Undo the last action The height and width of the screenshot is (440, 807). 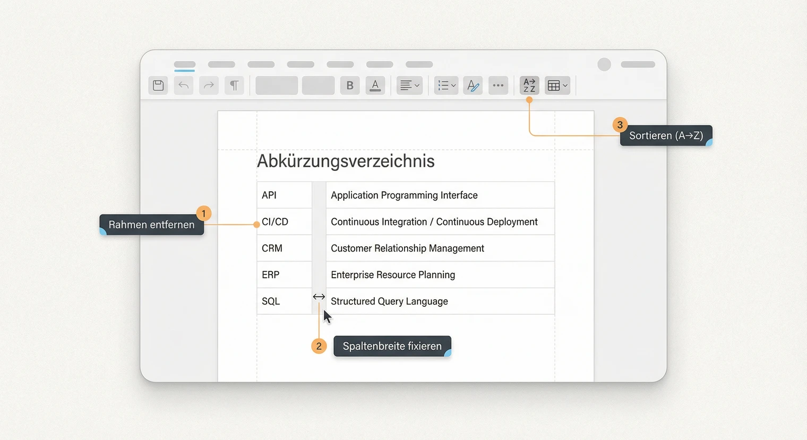(184, 85)
